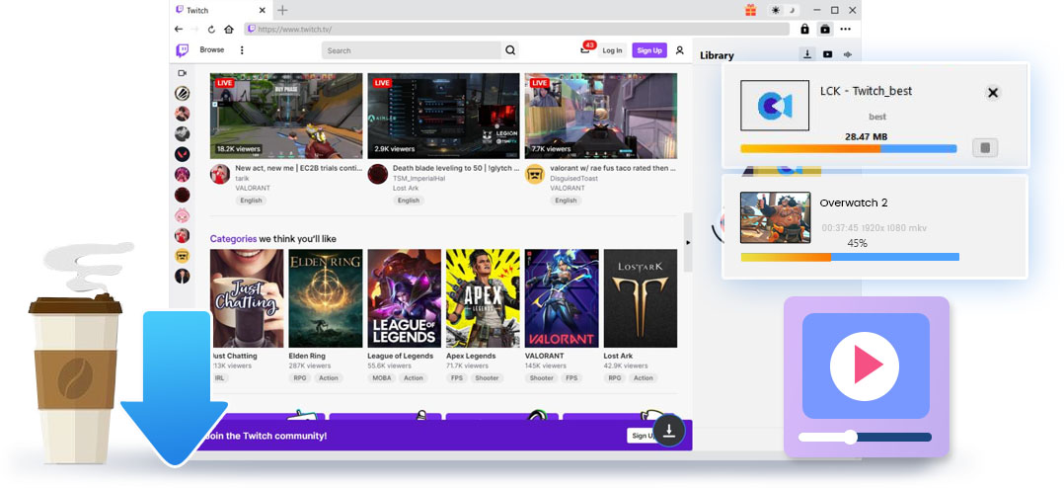
Task: Click the MOBA tag under League of Legends
Action: pyautogui.click(x=382, y=378)
